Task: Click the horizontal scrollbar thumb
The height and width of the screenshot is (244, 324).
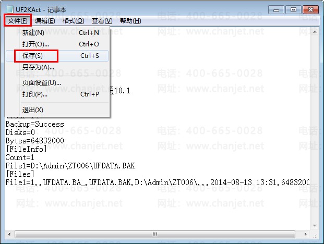Action: (155, 234)
